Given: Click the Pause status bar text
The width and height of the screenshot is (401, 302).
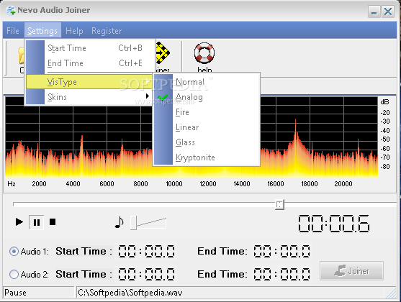Looking at the screenshot, I should pyautogui.click(x=15, y=293).
